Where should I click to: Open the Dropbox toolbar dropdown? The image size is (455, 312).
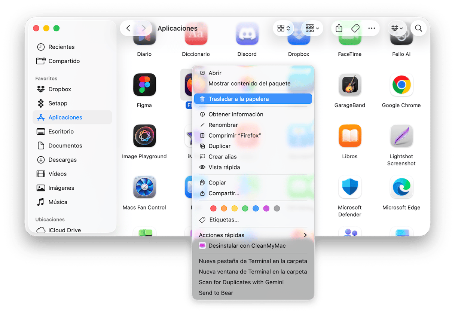pos(397,28)
